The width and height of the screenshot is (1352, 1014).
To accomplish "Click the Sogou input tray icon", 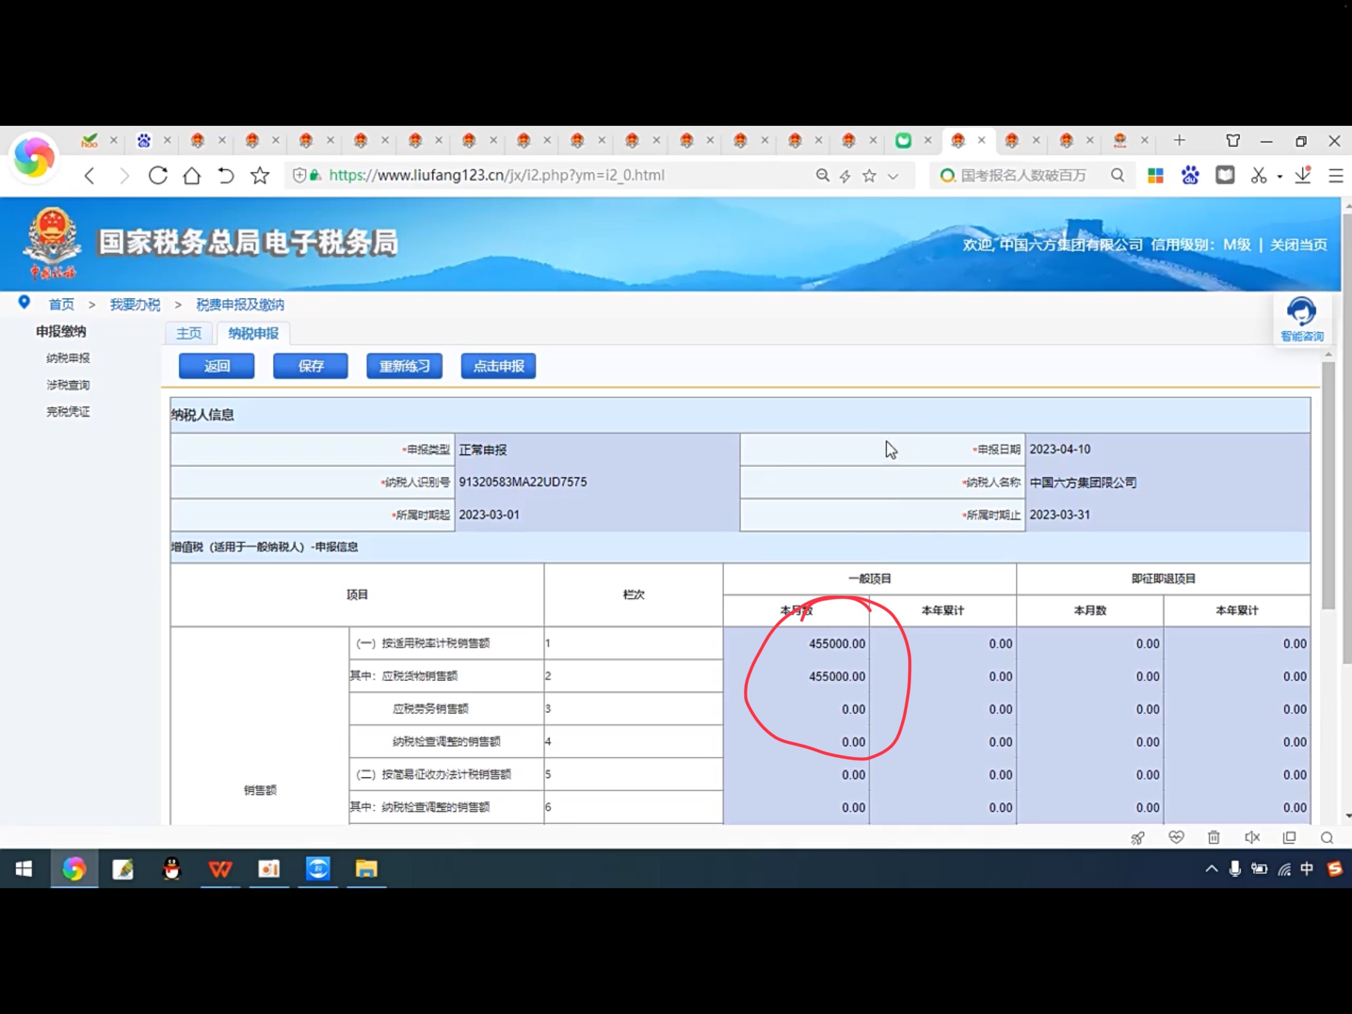I will pos(1334,869).
